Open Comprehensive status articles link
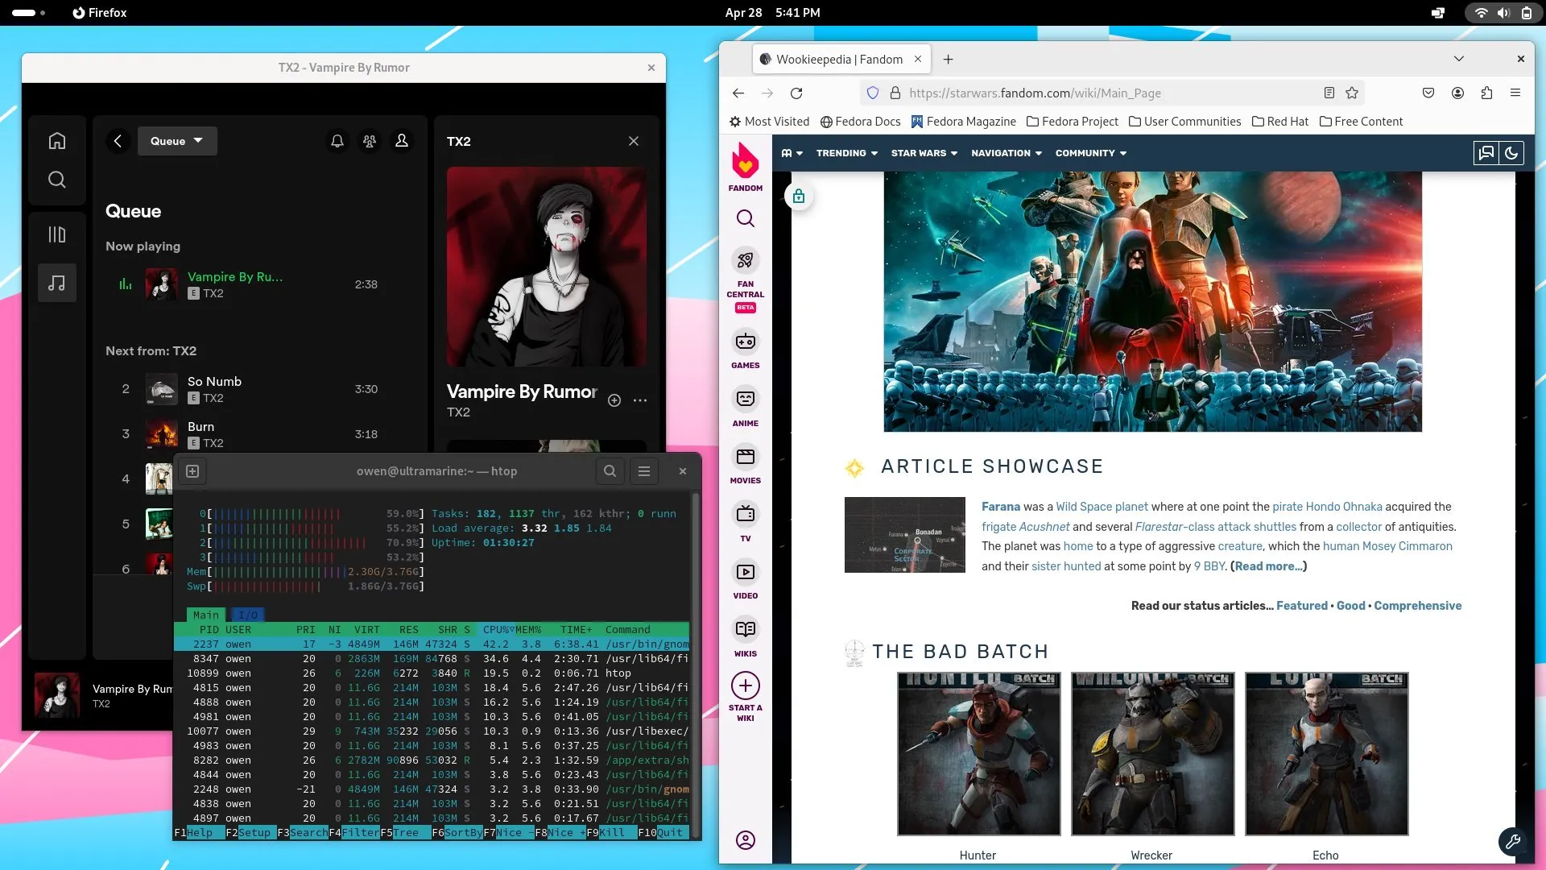This screenshot has width=1546, height=870. tap(1417, 606)
